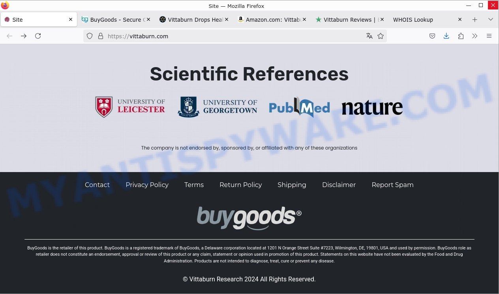Viewport: 499px width, 294px height.
Task: Close the Vittaburn Reviews tab
Action: point(382,19)
